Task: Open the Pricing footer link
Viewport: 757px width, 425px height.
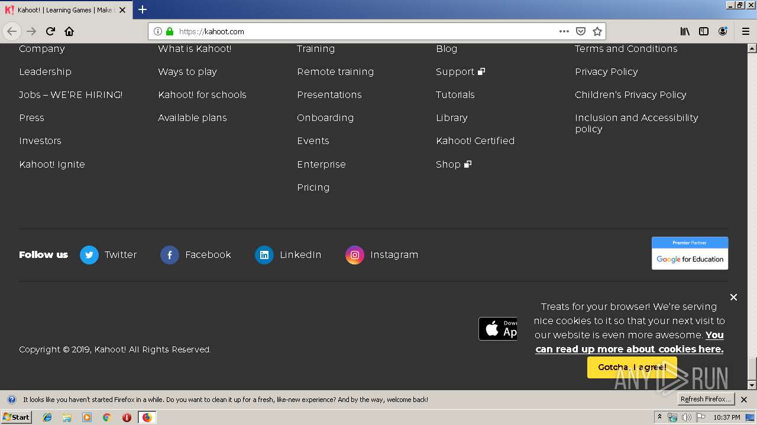Action: [x=313, y=188]
